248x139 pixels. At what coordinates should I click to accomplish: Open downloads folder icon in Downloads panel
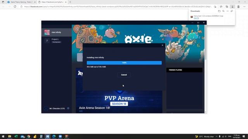[x=219, y=11]
